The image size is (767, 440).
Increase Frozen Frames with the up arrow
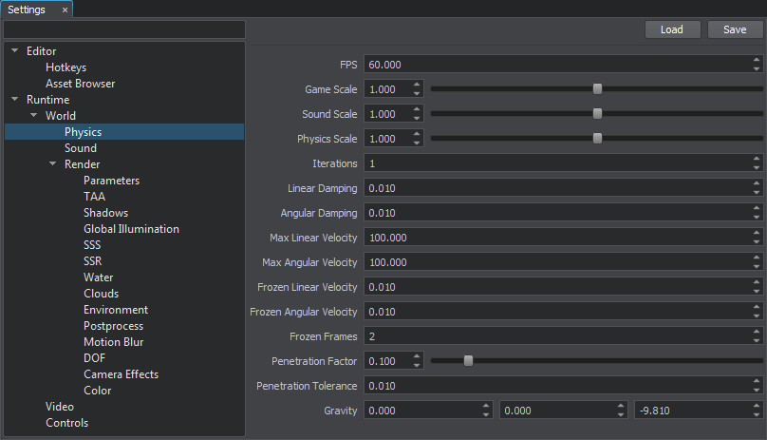pyautogui.click(x=757, y=333)
